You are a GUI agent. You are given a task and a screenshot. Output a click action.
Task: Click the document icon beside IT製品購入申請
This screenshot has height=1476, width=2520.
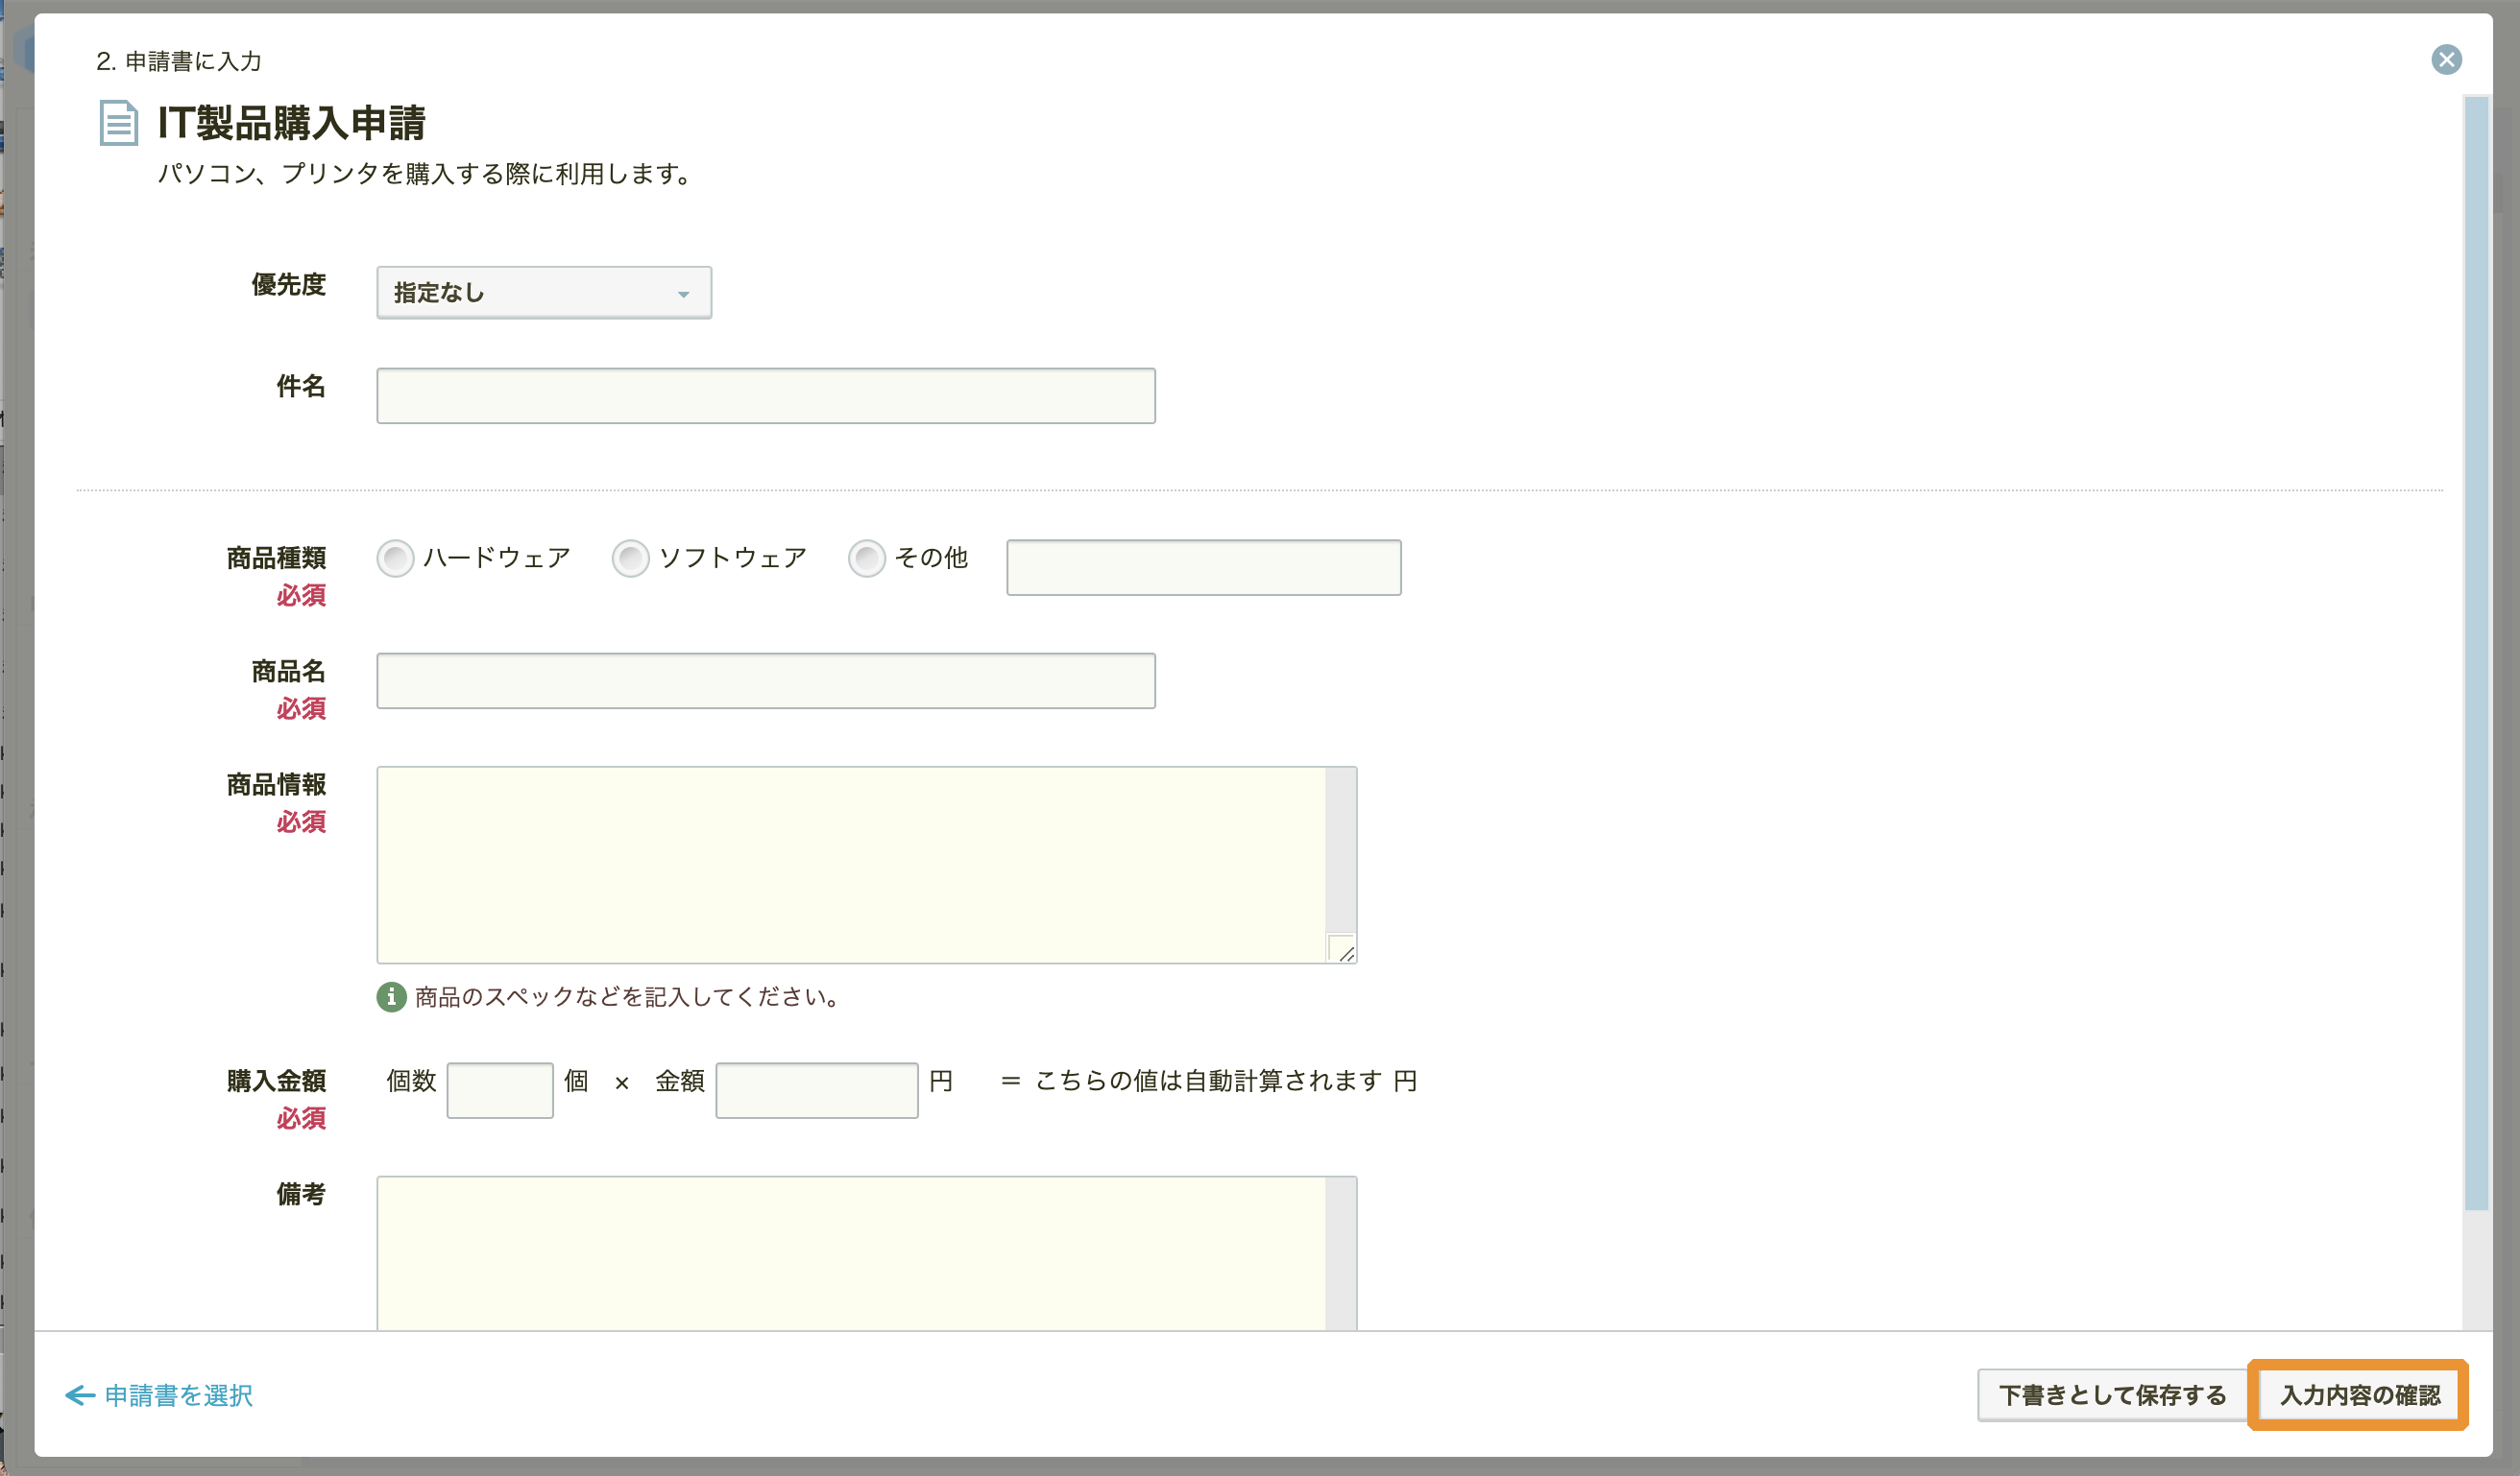coord(118,123)
